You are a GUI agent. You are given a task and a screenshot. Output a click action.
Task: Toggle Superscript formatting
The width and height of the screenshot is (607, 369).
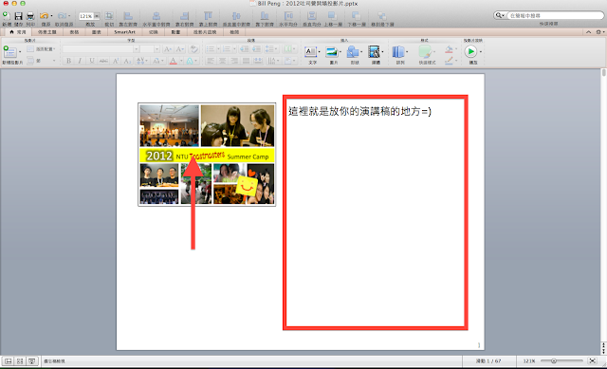(116, 61)
